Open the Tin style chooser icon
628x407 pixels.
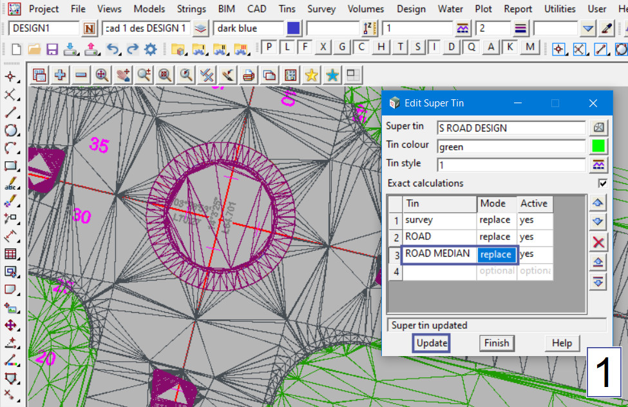(x=598, y=164)
